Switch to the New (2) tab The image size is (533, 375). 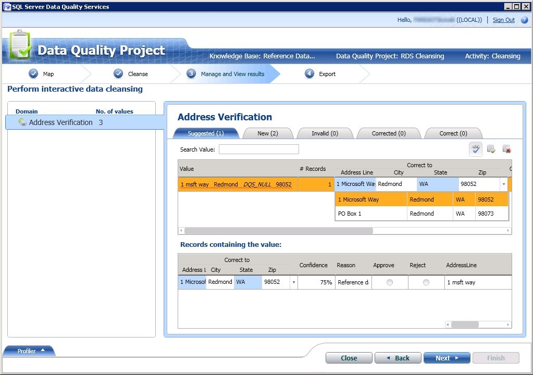click(x=267, y=133)
